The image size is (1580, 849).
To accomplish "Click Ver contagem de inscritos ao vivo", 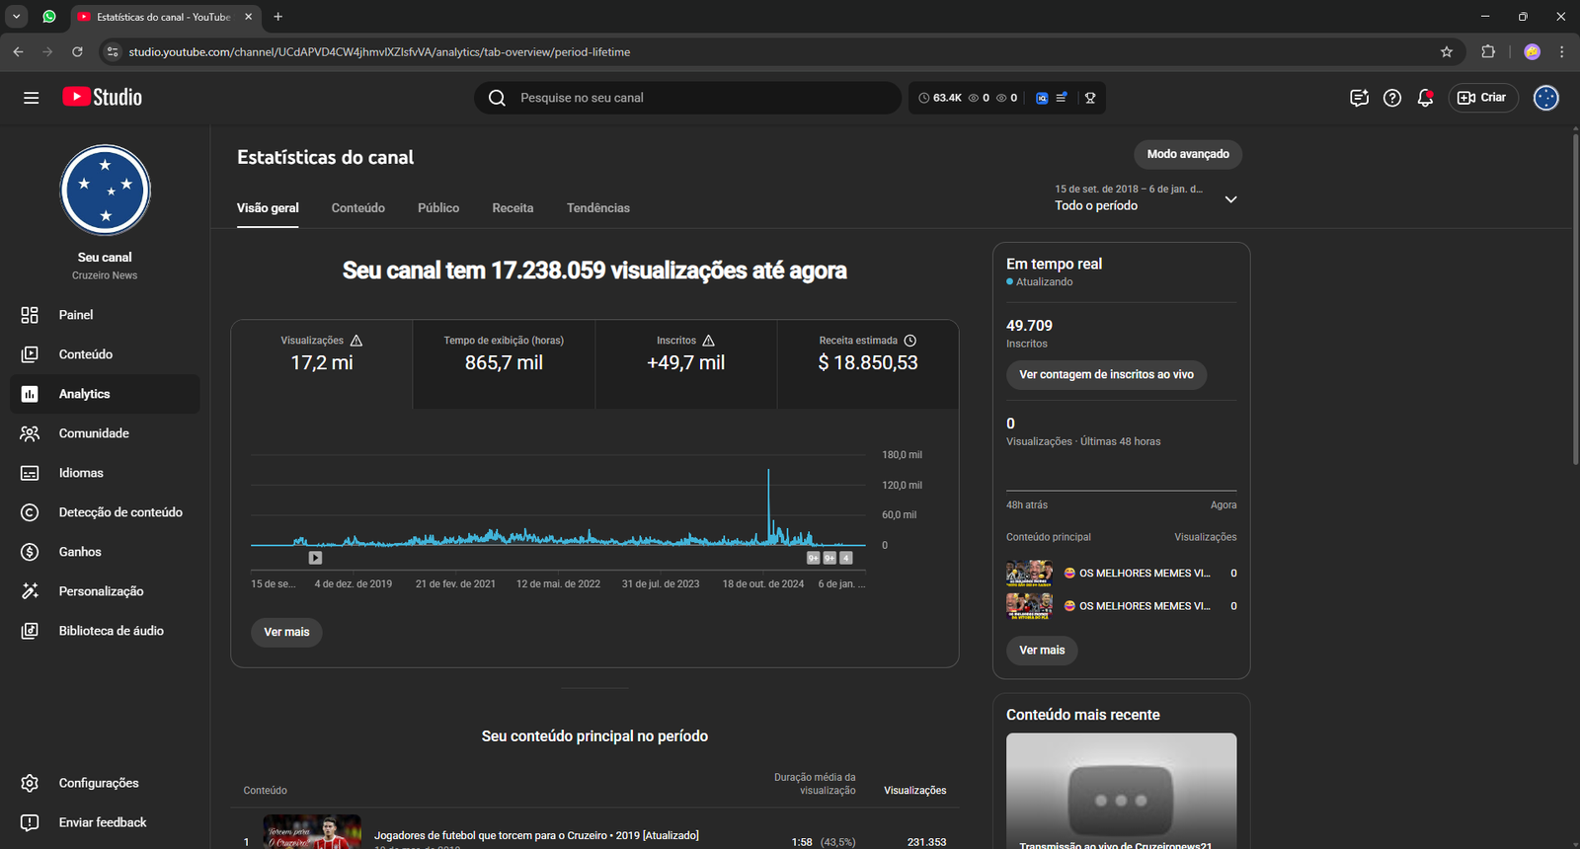I will pos(1106,375).
